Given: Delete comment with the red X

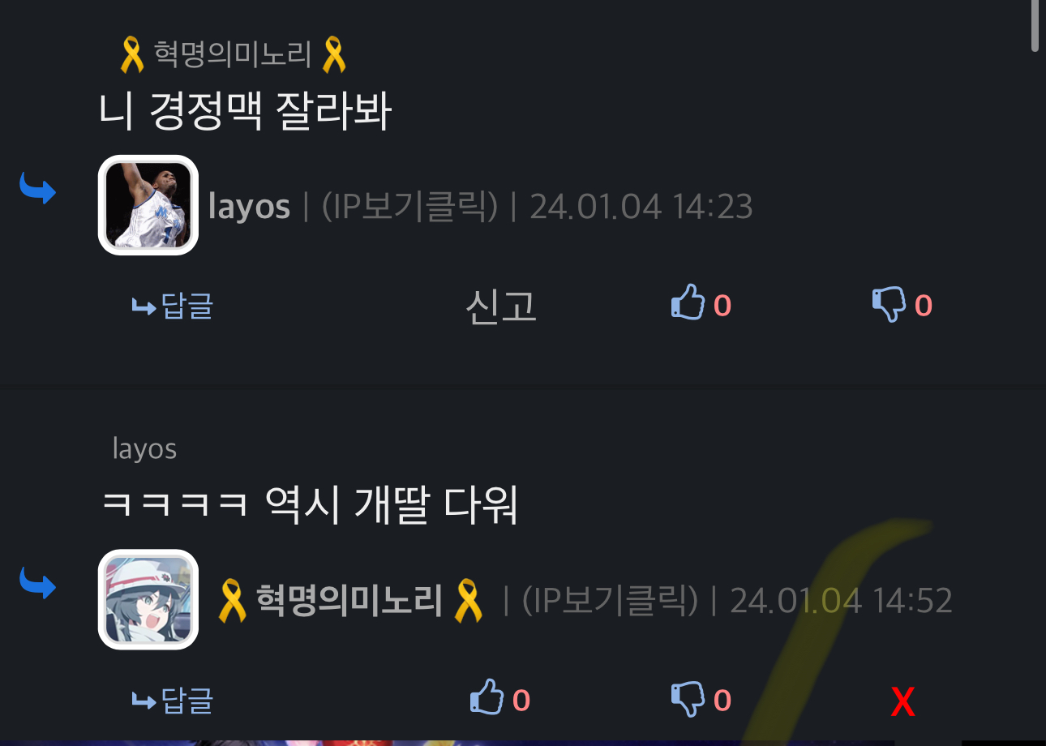Looking at the screenshot, I should 902,702.
